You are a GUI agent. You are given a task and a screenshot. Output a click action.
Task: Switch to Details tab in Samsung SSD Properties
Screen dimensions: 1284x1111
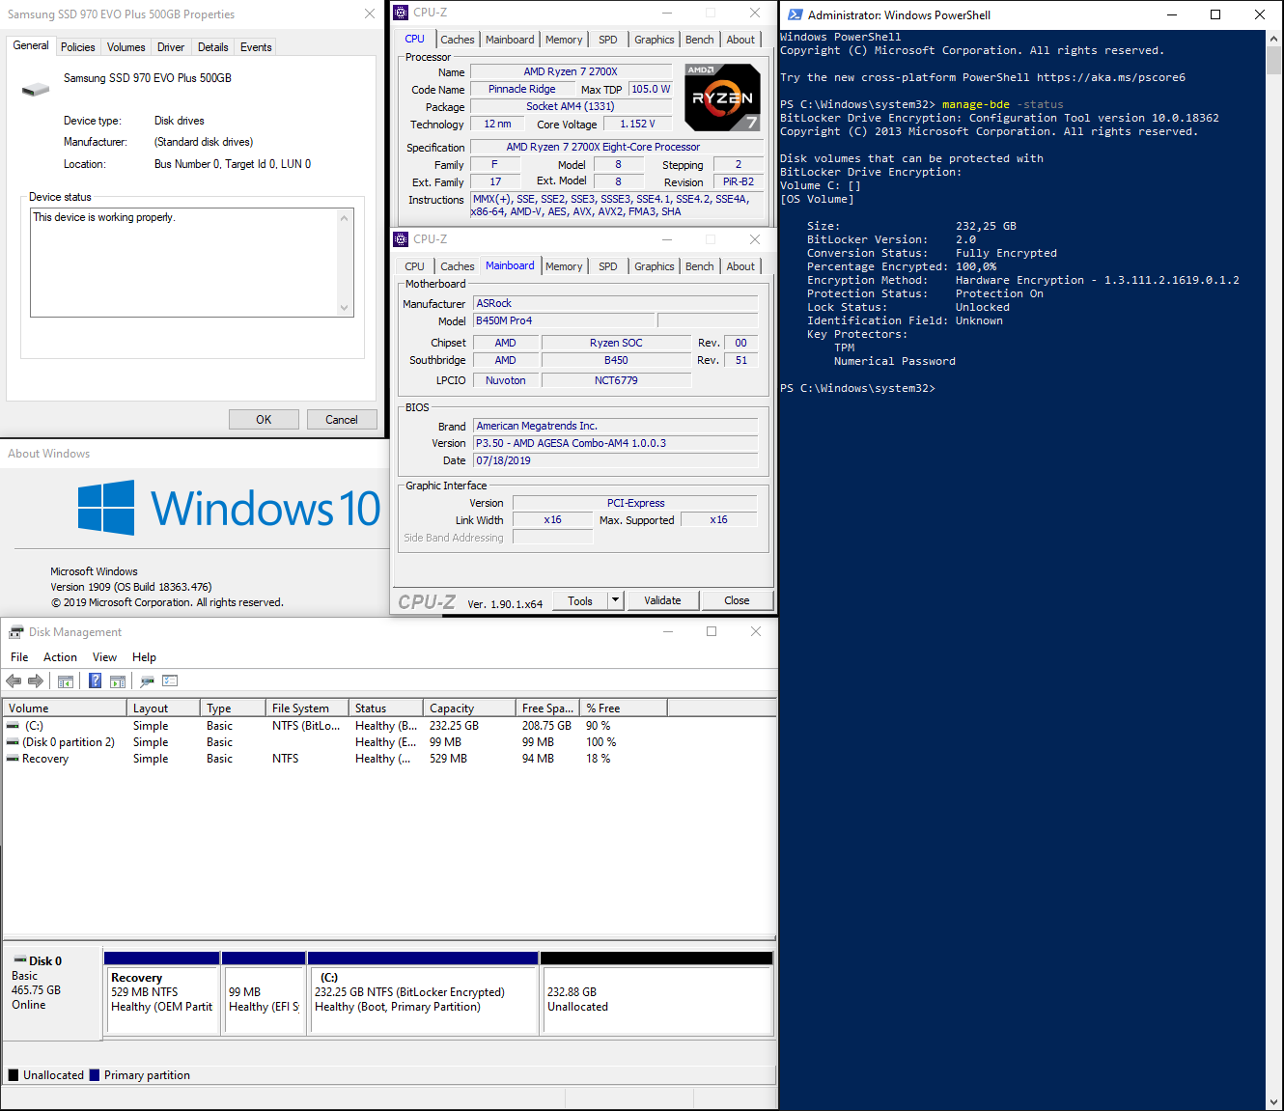[213, 47]
